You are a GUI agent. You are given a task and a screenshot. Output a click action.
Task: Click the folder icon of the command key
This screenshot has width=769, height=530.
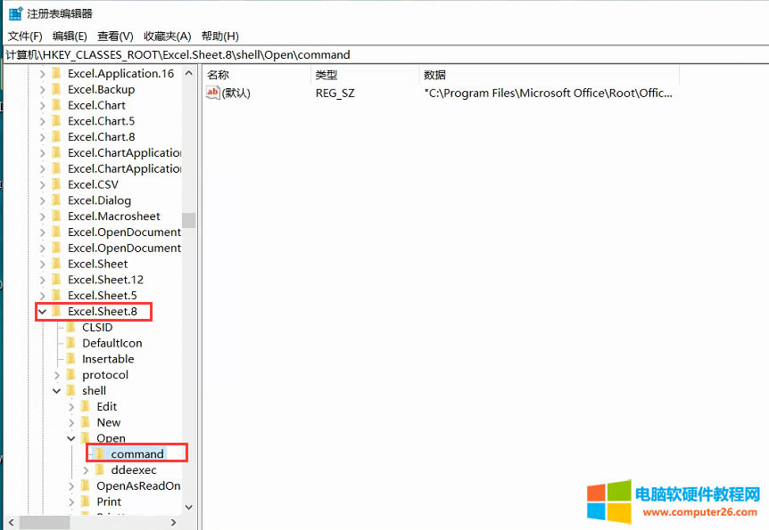(101, 453)
